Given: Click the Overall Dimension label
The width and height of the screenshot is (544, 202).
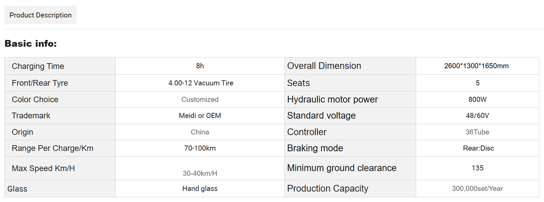Looking at the screenshot, I should coord(324,66).
